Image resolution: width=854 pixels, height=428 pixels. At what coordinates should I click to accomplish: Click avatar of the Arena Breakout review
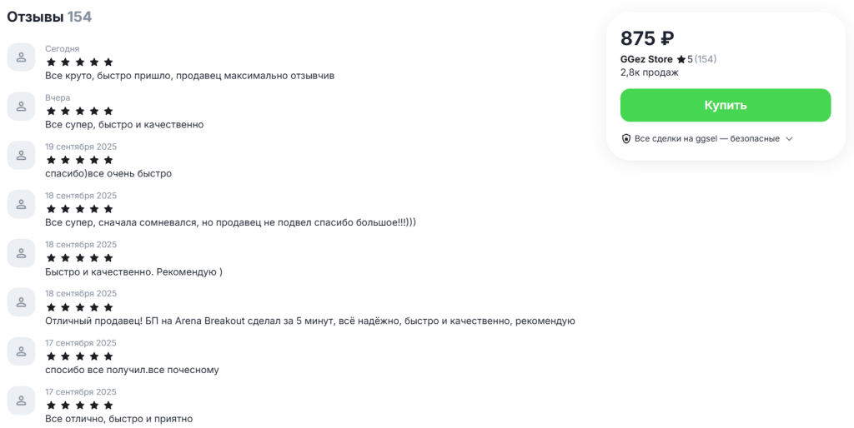pos(21,303)
